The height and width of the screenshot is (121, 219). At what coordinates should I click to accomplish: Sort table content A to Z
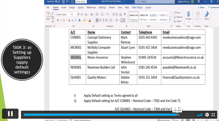(x=121, y=14)
